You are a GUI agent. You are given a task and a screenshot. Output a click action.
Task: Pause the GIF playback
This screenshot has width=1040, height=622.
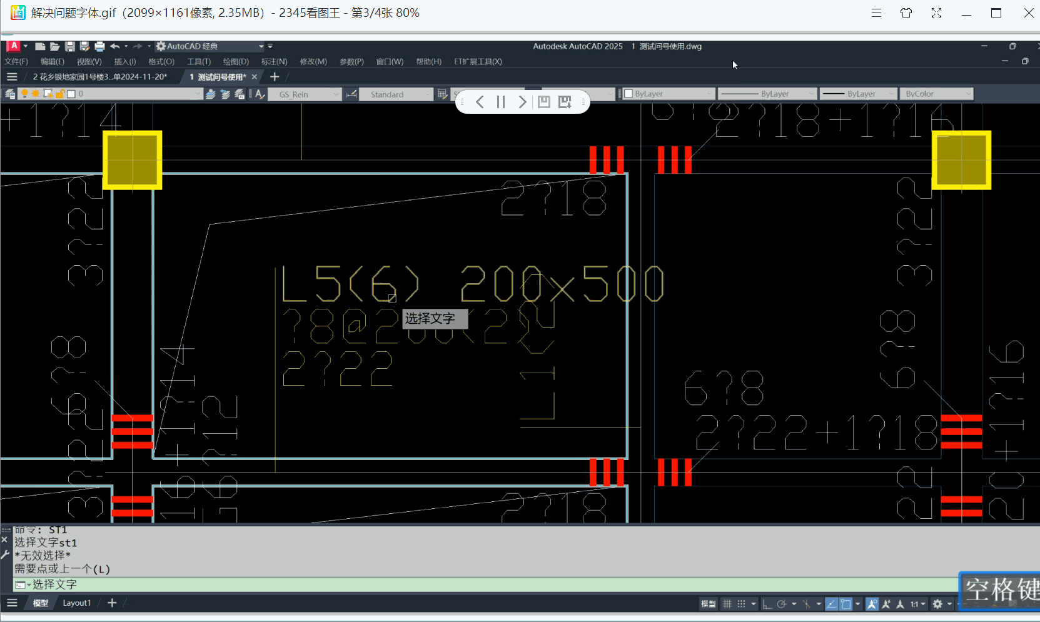501,102
